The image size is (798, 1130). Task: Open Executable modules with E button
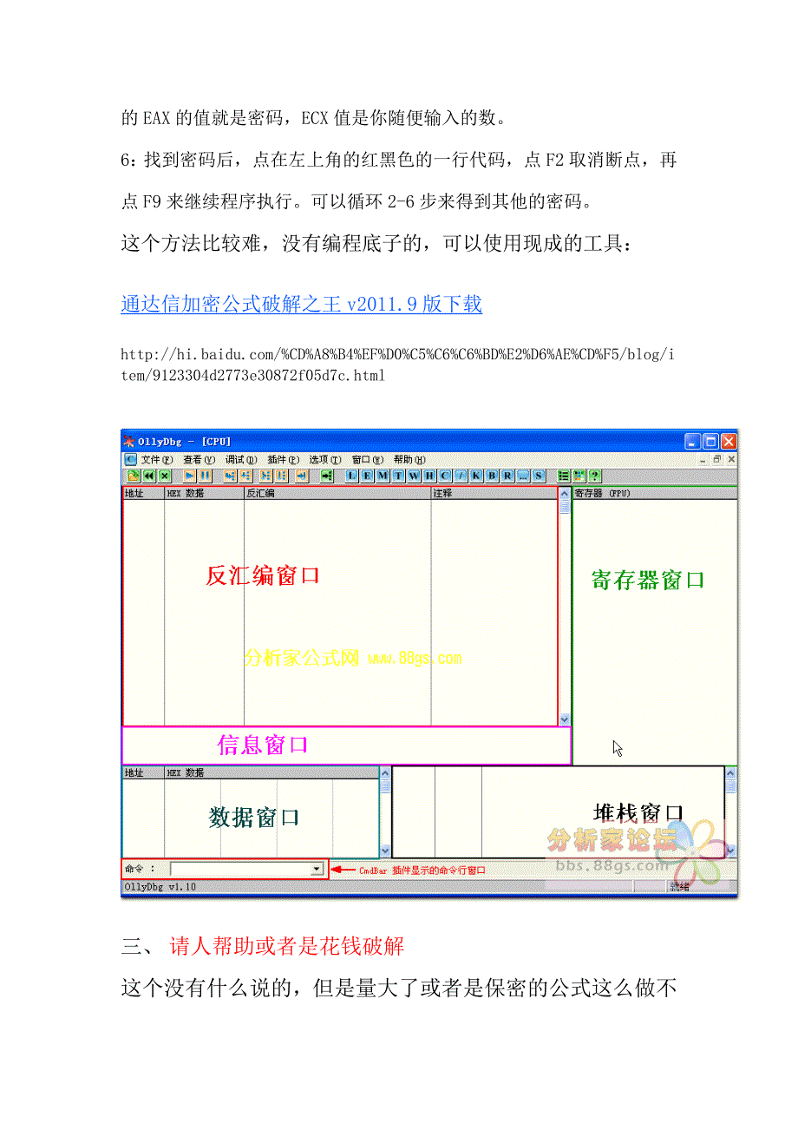pyautogui.click(x=367, y=476)
